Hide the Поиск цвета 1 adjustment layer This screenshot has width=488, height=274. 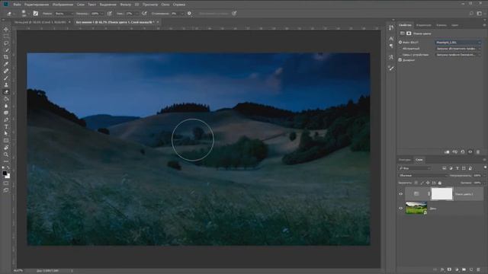(x=401, y=194)
